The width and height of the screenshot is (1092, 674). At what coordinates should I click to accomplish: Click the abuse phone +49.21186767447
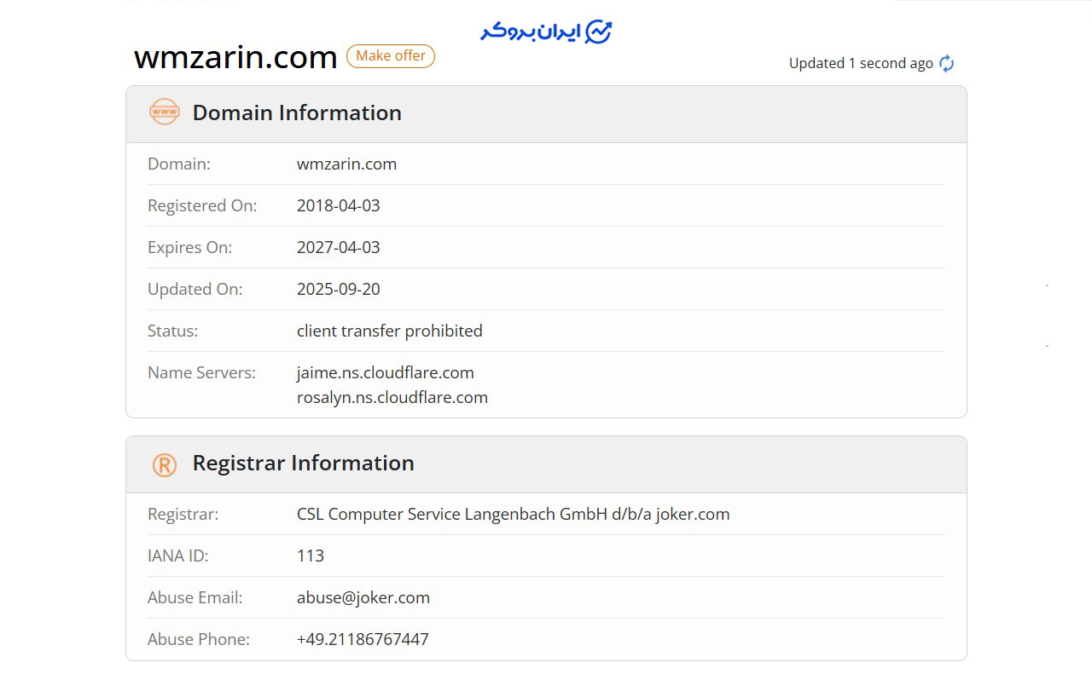tap(363, 639)
